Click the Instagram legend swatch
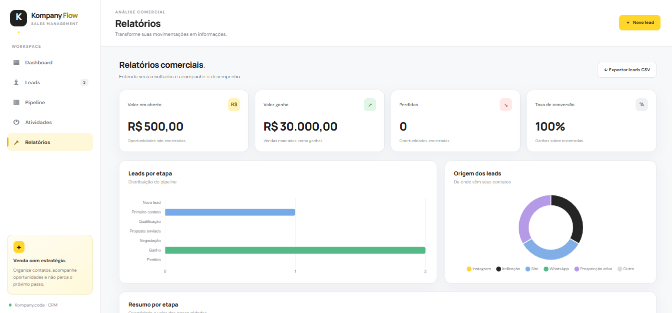The width and height of the screenshot is (672, 313). (x=469, y=269)
